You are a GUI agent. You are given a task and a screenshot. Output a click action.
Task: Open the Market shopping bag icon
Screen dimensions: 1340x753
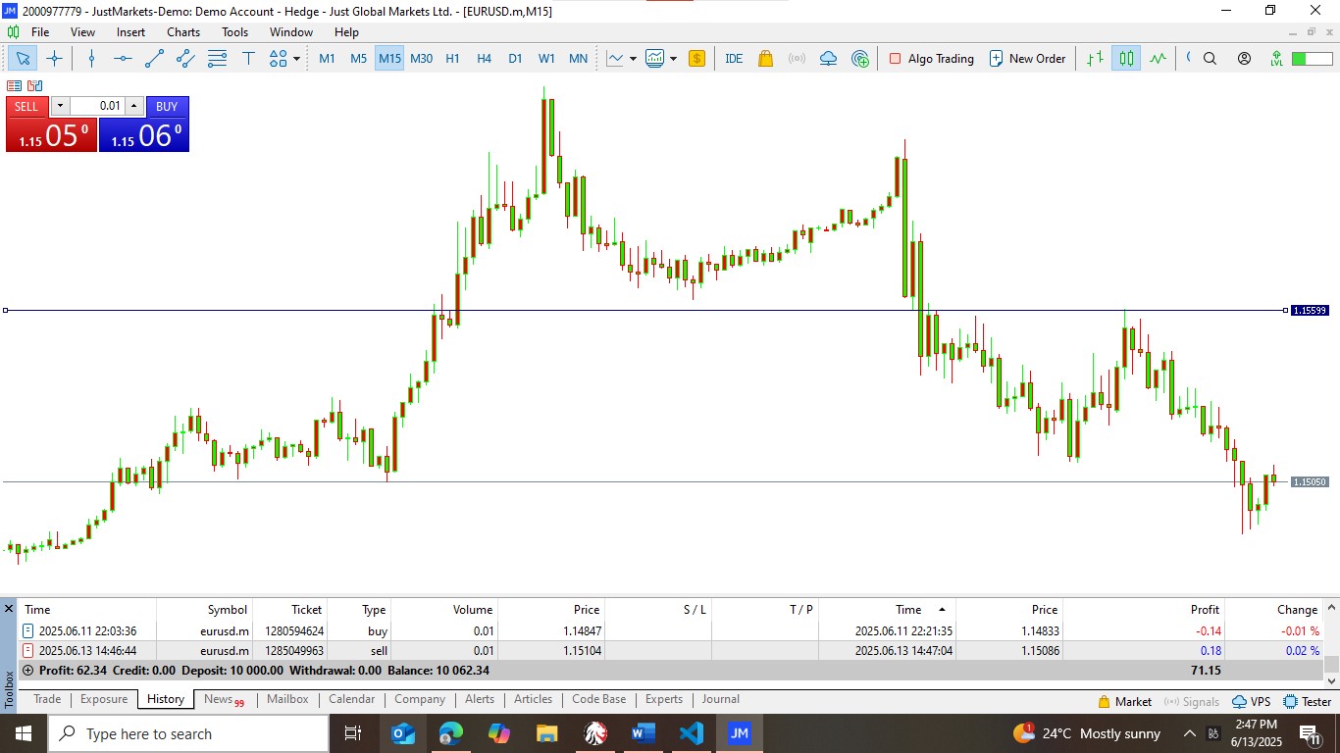[x=765, y=59]
